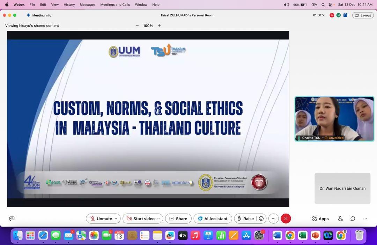Expand audio options arrow beside Unmute

(x=116, y=218)
